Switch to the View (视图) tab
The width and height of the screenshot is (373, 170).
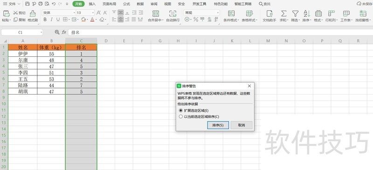167,4
